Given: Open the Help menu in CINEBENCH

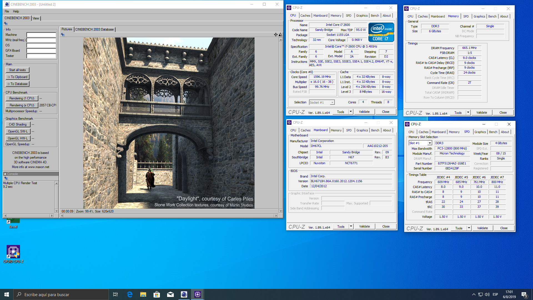Looking at the screenshot, I should click(x=16, y=11).
